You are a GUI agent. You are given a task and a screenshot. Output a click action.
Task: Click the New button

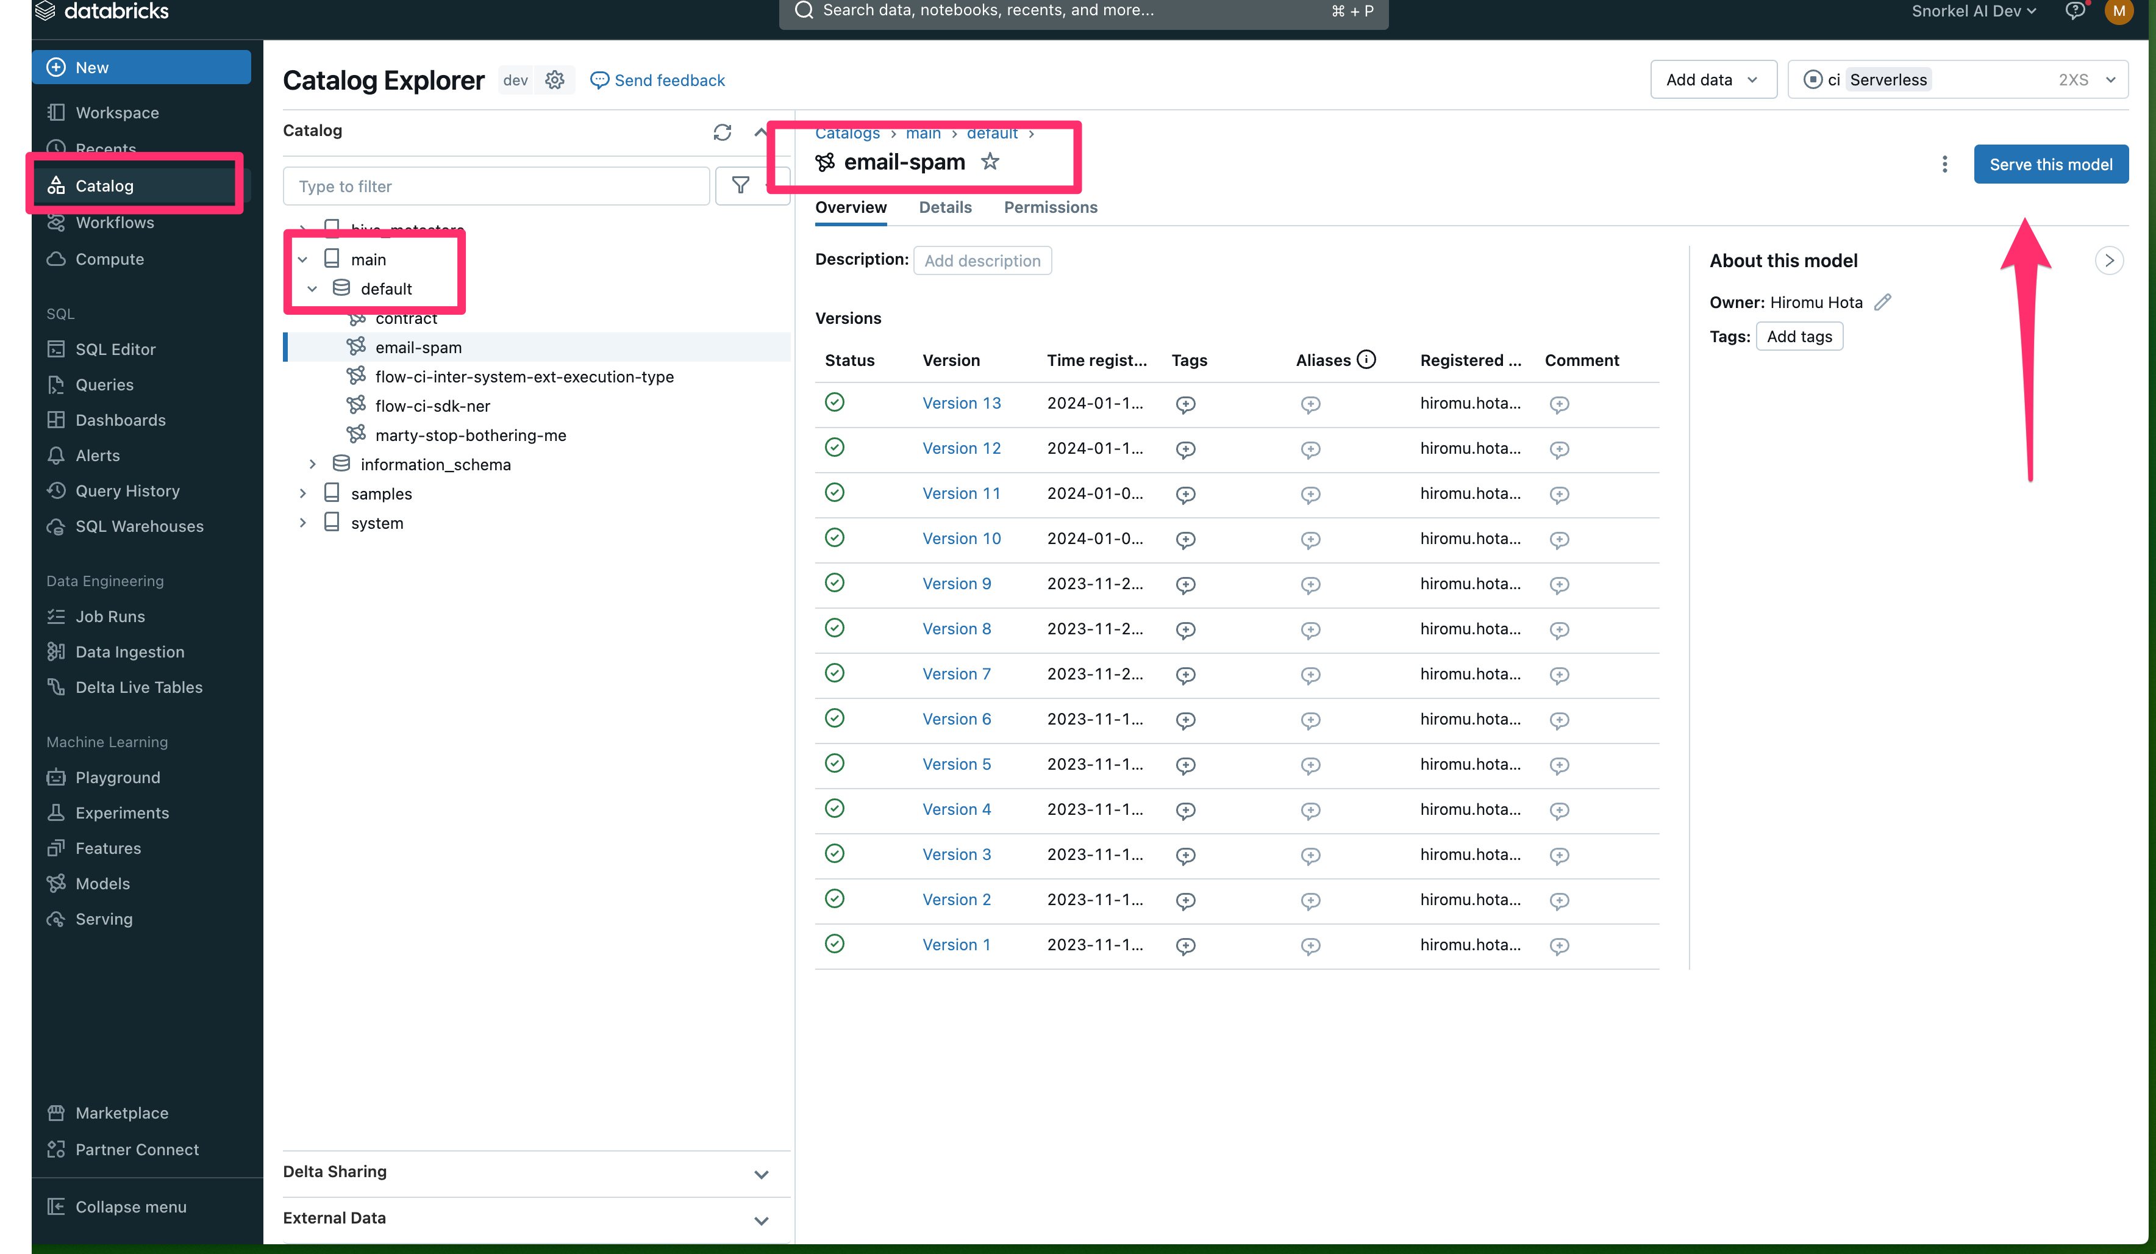point(142,68)
